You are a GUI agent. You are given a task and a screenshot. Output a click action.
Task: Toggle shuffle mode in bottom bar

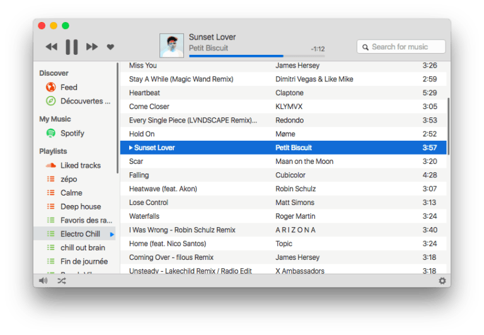pyautogui.click(x=62, y=281)
